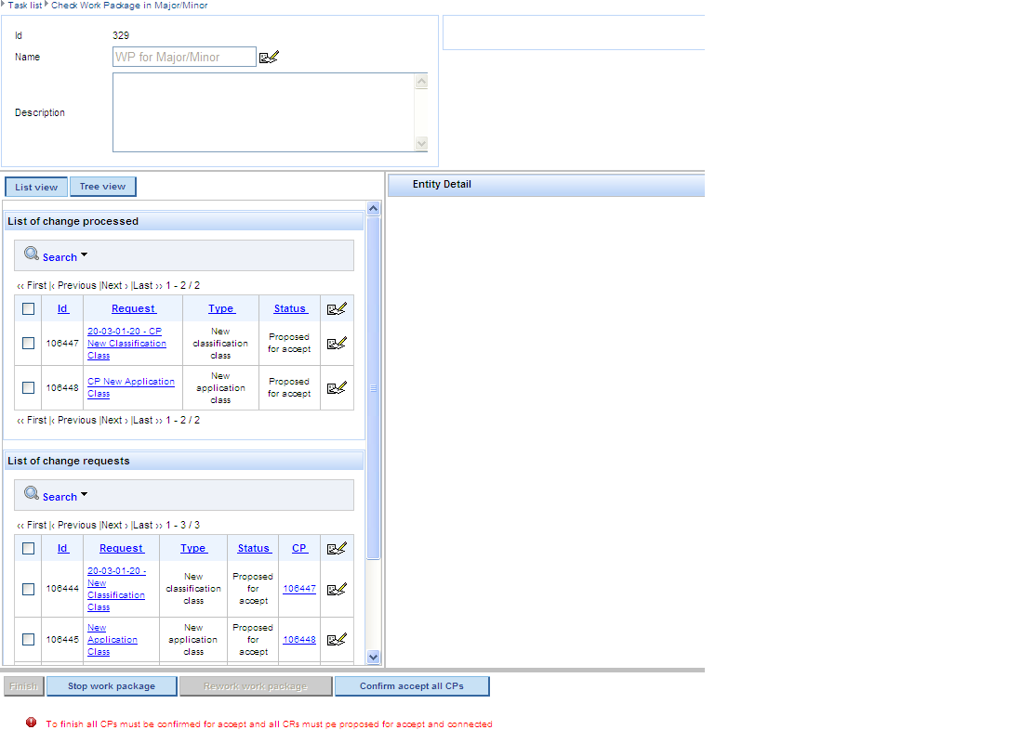The height and width of the screenshot is (730, 1020).
Task: Click magnifier icon in change processed search bar
Action: click(32, 254)
